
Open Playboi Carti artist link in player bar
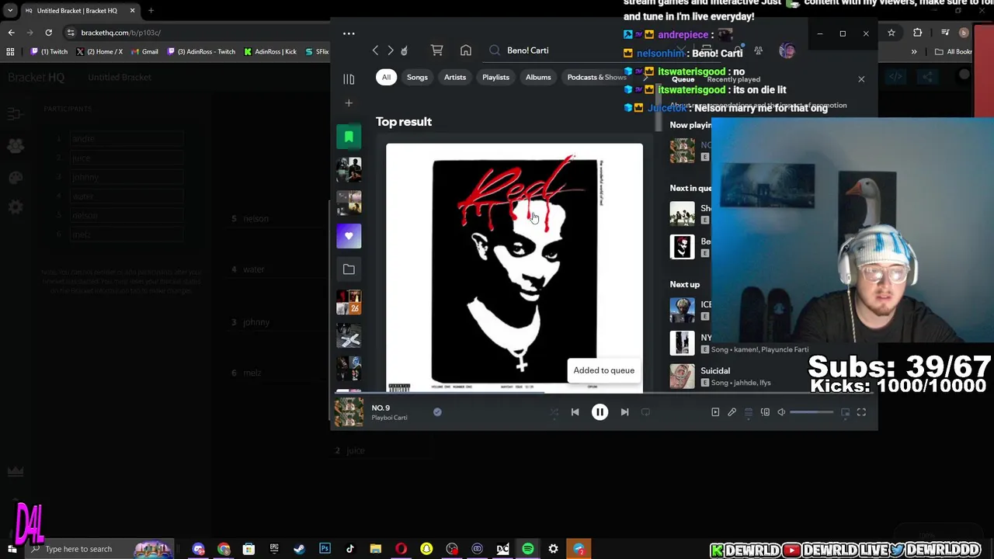tap(389, 418)
